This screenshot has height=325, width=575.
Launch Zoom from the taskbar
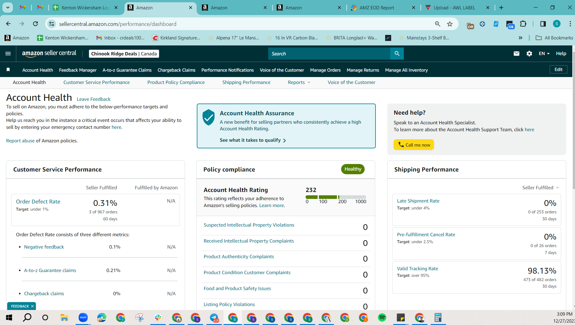pos(83,317)
